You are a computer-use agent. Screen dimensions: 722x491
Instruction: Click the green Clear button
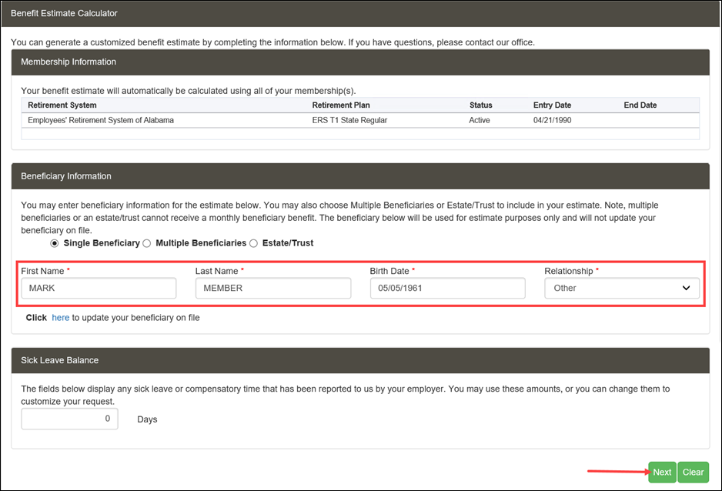click(x=693, y=472)
